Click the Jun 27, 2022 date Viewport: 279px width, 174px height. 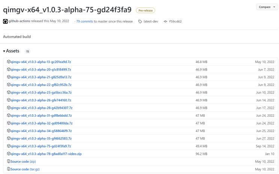265,138
